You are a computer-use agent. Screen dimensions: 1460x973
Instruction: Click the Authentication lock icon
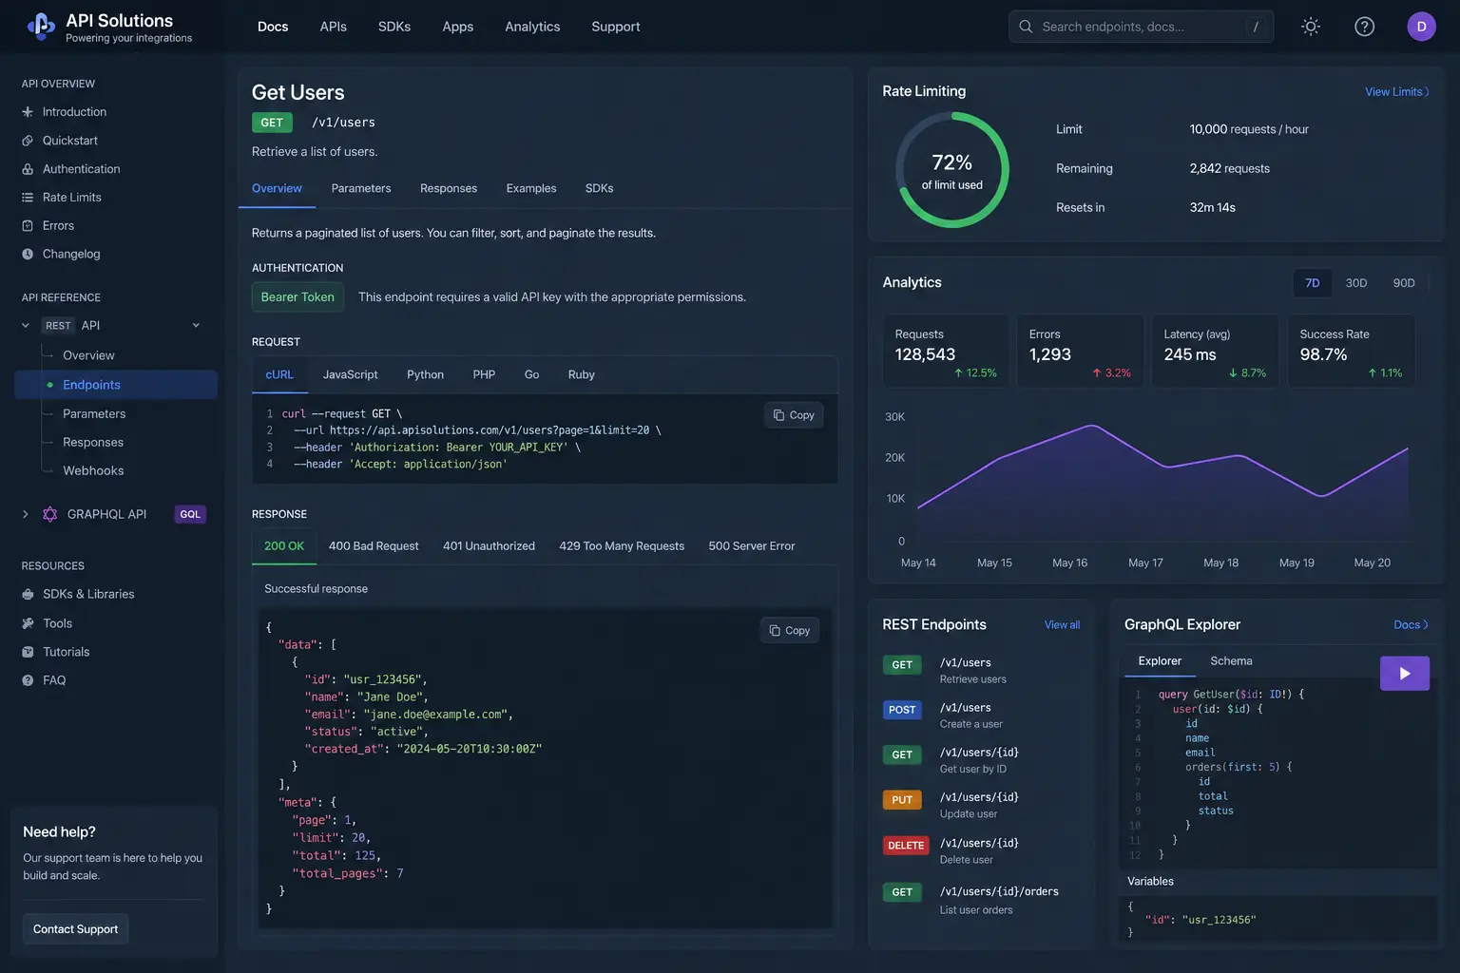click(x=28, y=169)
